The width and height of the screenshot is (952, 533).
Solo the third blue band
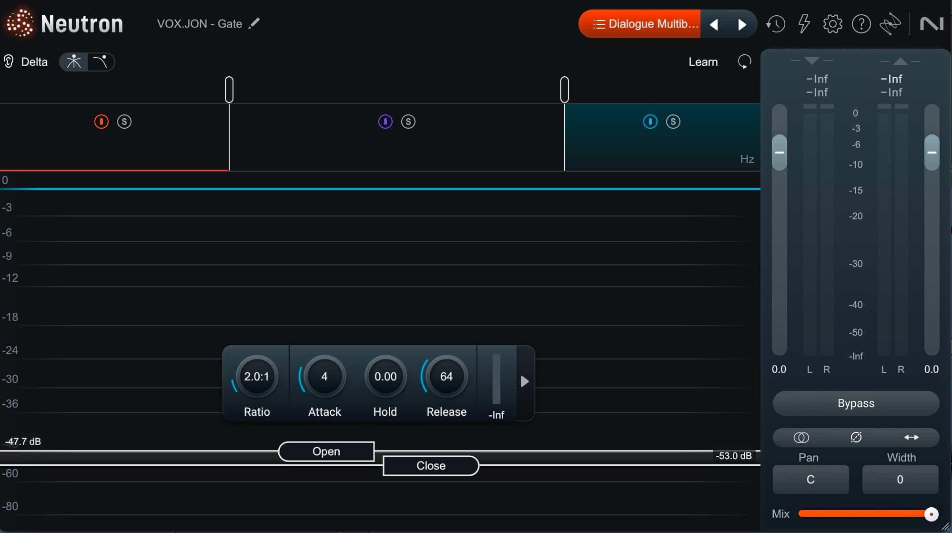point(673,122)
